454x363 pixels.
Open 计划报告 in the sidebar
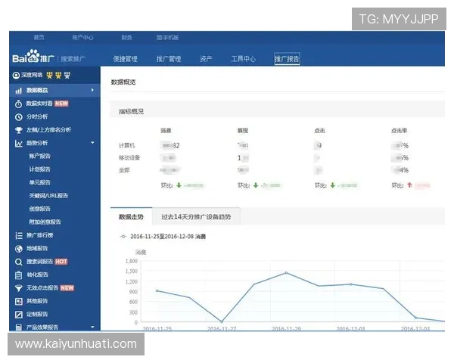(x=39, y=169)
